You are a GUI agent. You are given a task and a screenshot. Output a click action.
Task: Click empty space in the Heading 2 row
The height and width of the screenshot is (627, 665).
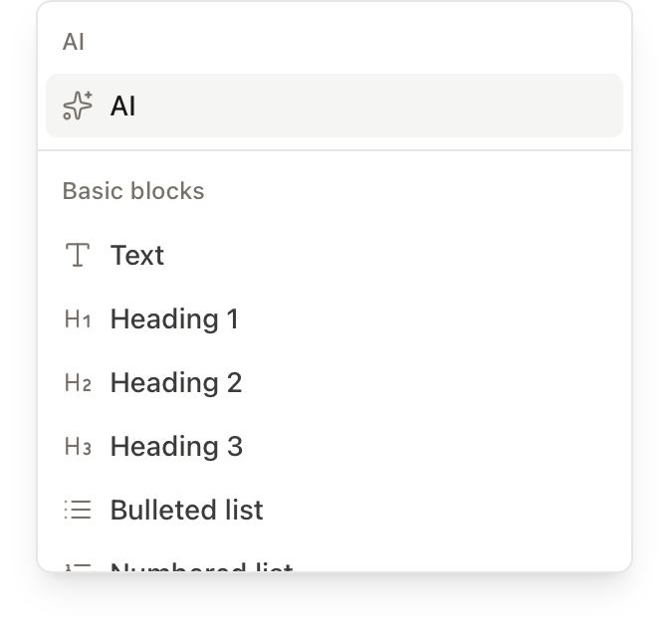428,383
